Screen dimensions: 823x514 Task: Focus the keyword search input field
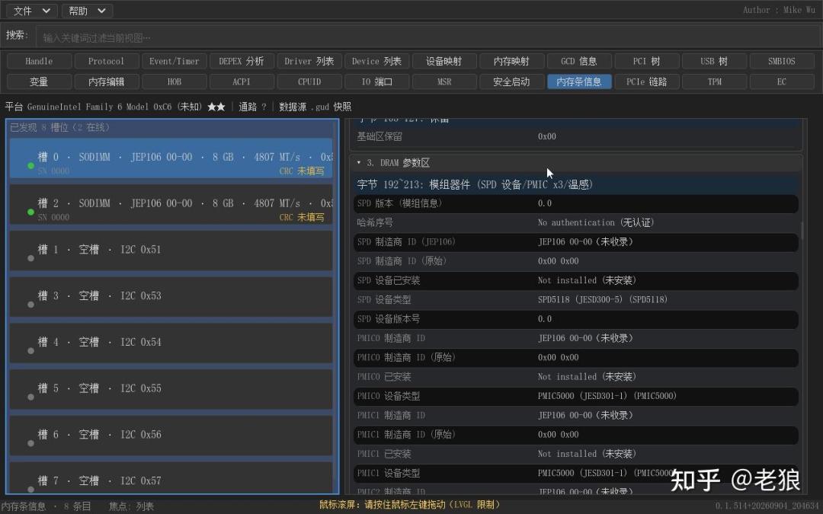click(x=428, y=38)
